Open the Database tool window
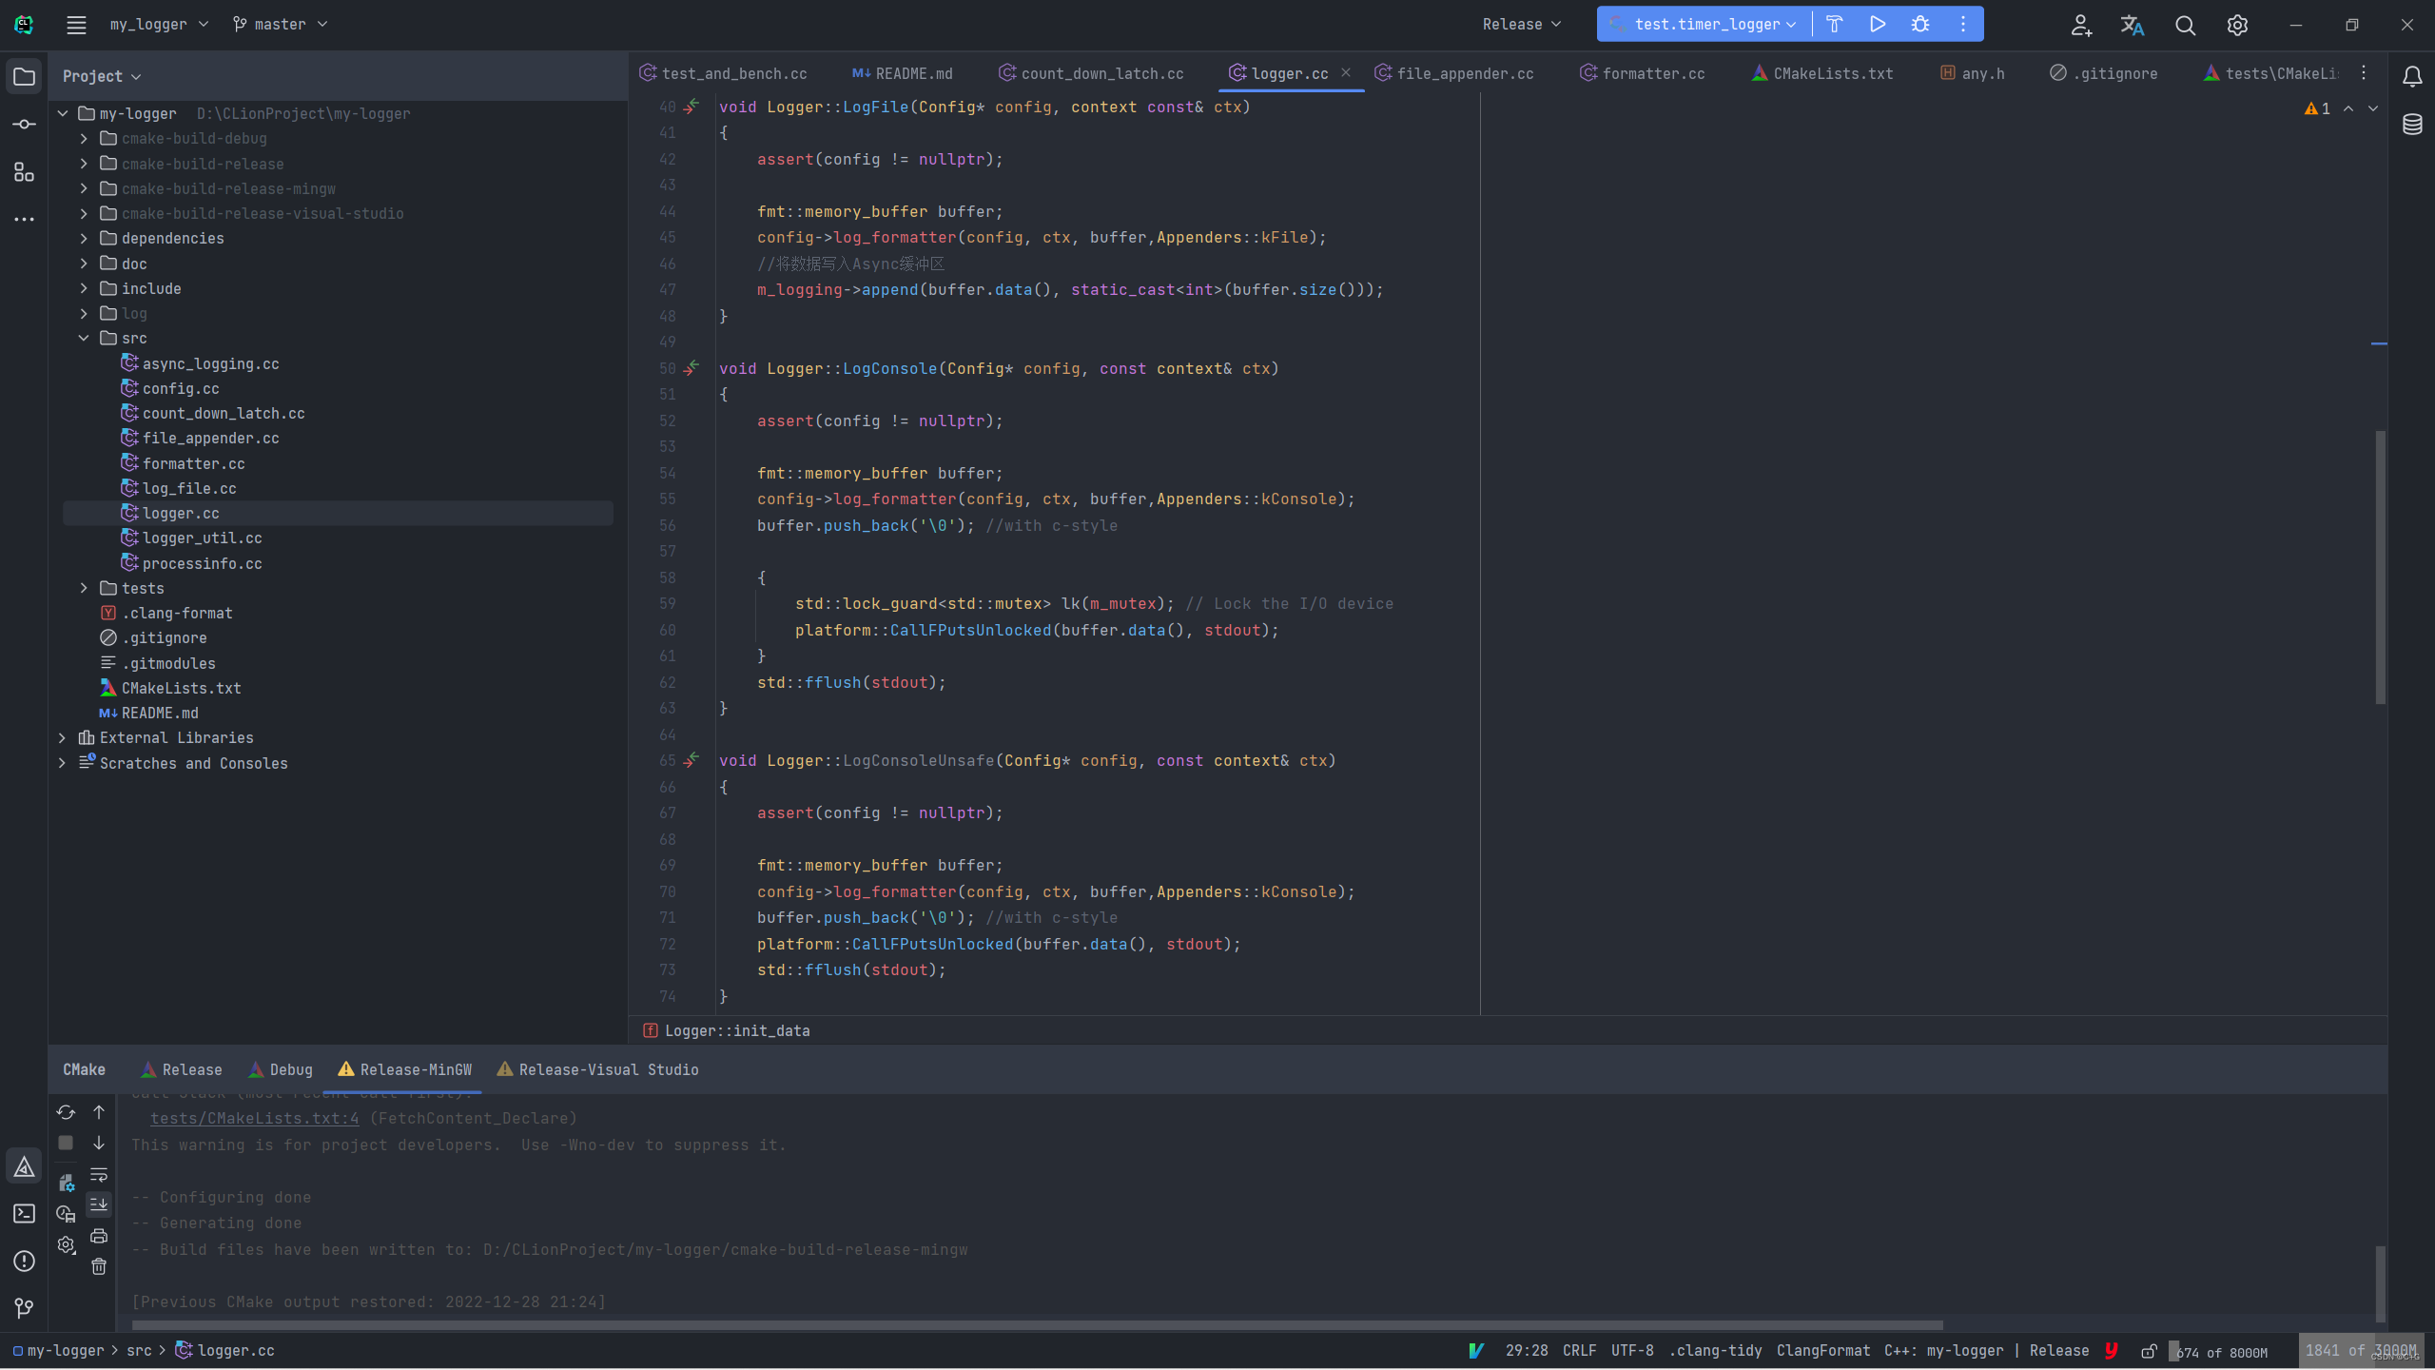The width and height of the screenshot is (2435, 1370). point(2412,125)
